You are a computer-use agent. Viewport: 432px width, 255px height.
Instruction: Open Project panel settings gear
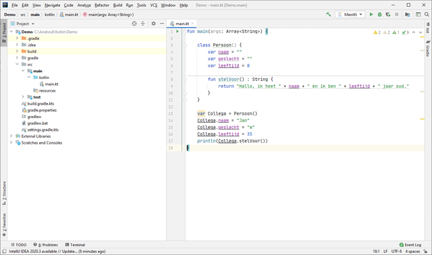coord(153,24)
